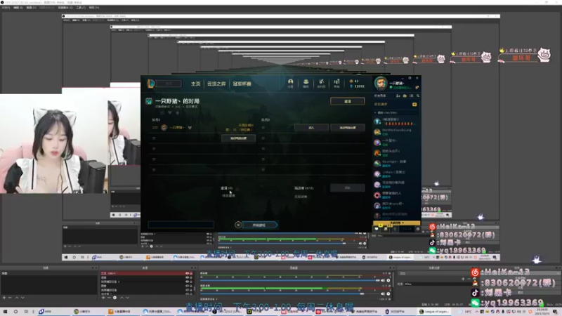Click the remove source minus icon
The image size is (562, 316).
tap(109, 297)
